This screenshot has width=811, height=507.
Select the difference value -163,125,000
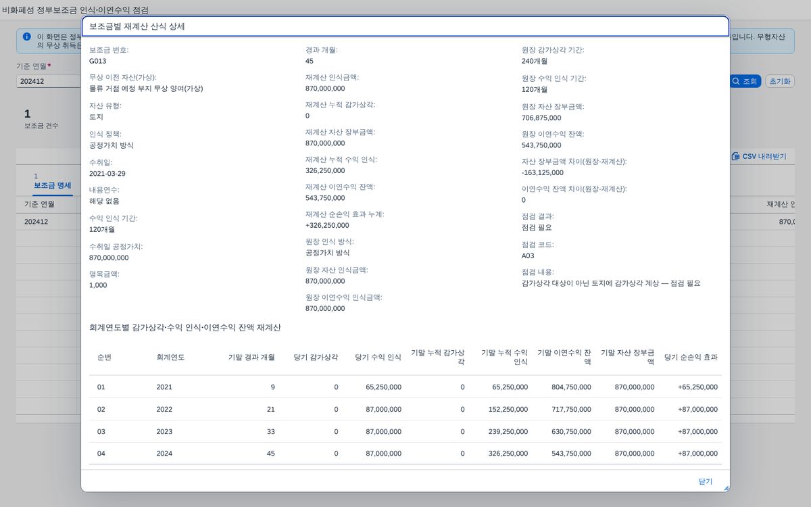click(543, 172)
